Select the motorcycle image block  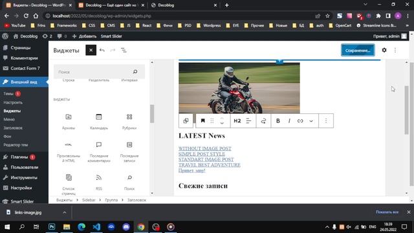pos(239,88)
